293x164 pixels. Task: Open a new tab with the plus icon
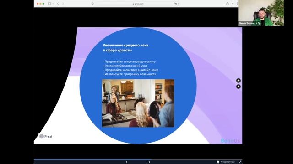pyautogui.click(x=233, y=4)
